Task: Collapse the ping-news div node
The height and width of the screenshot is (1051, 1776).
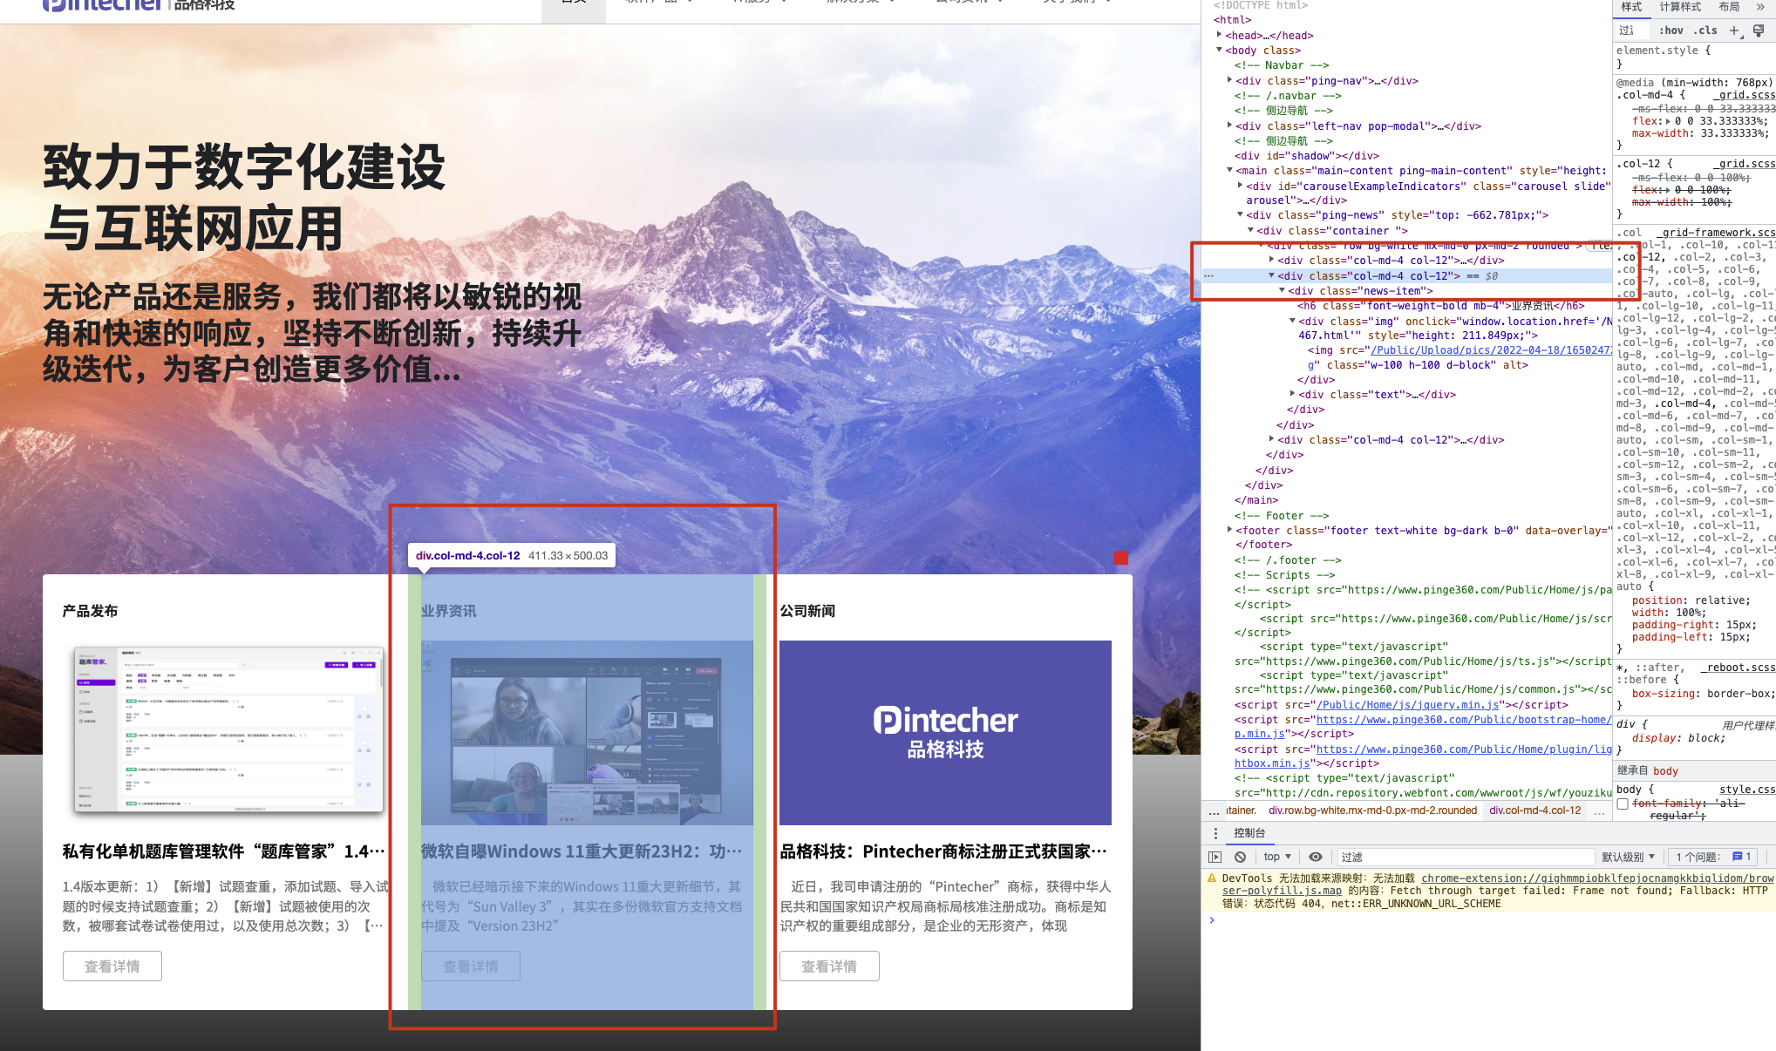Action: coord(1240,214)
